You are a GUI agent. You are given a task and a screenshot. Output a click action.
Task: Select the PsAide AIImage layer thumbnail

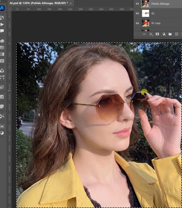click(146, 4)
